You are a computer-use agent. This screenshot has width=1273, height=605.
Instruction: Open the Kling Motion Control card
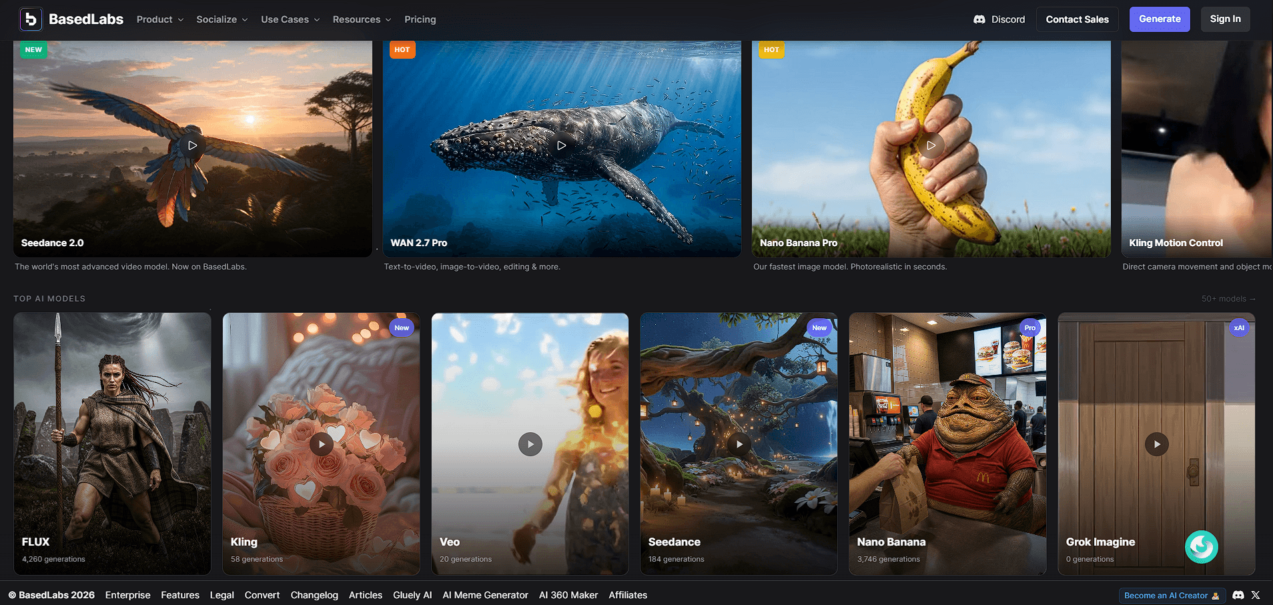[1197, 149]
